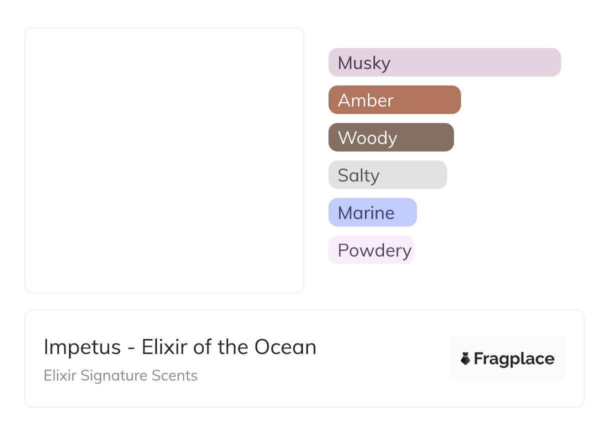This screenshot has width=609, height=432.
Task: Click the "Woody" label text
Action: pos(367,138)
